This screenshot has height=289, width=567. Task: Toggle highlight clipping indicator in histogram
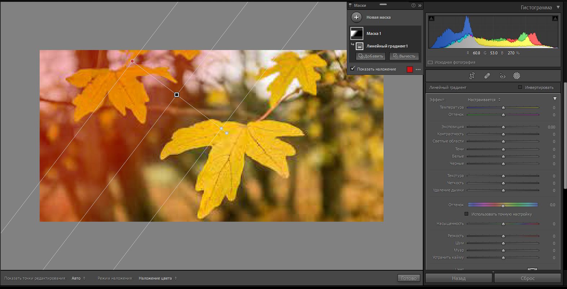coord(555,18)
